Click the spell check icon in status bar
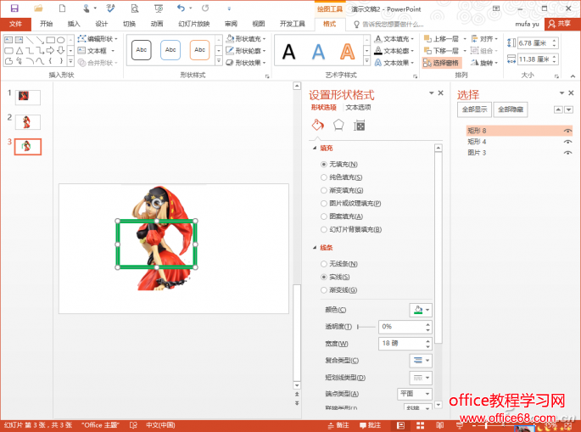This screenshot has height=432, width=581. point(133,425)
